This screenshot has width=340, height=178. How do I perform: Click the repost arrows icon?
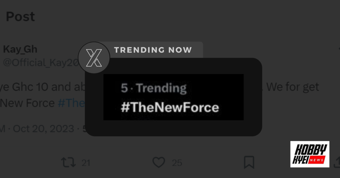[x=68, y=162]
